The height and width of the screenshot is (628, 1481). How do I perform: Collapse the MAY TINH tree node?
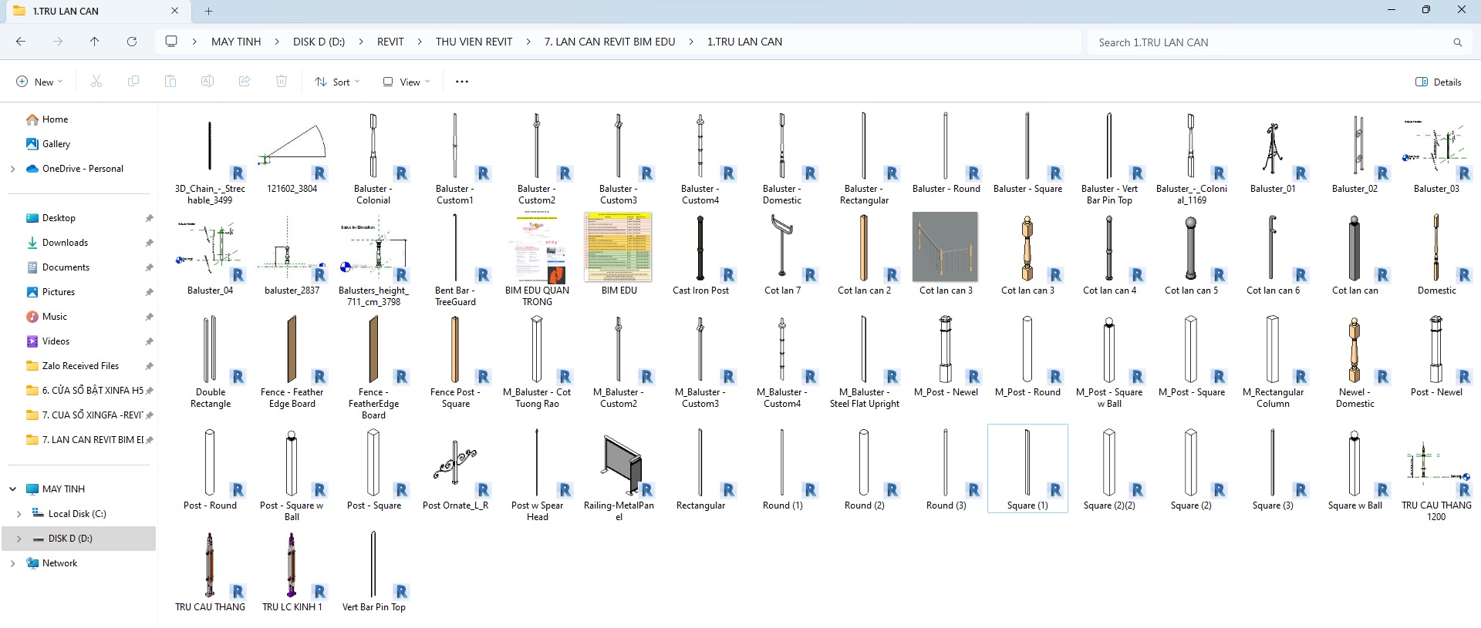pyautogui.click(x=12, y=489)
